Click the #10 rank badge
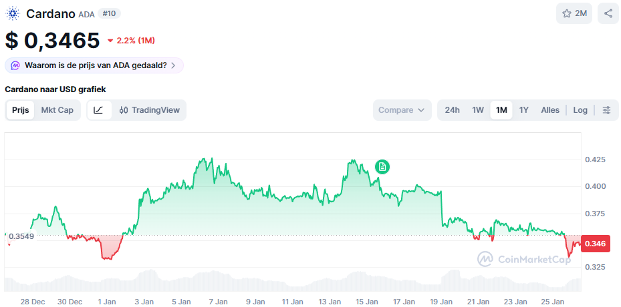Image resolution: width=621 pixels, height=307 pixels. click(109, 13)
